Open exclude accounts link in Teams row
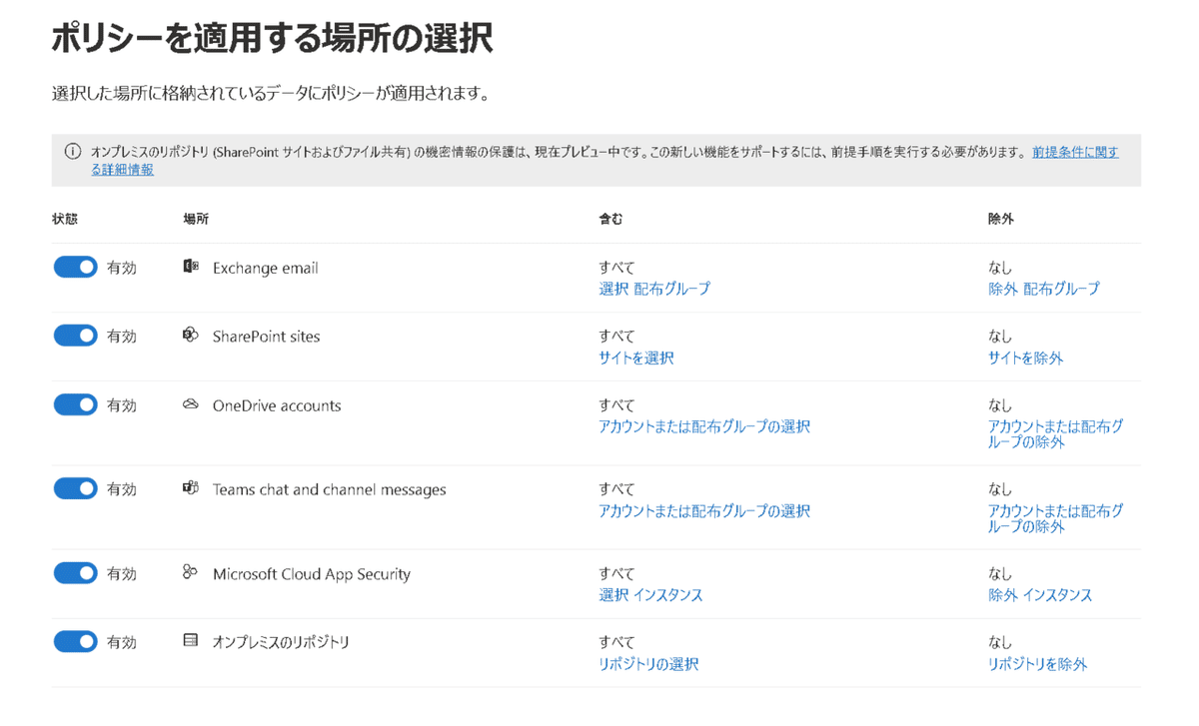The width and height of the screenshot is (1199, 726). click(1056, 517)
